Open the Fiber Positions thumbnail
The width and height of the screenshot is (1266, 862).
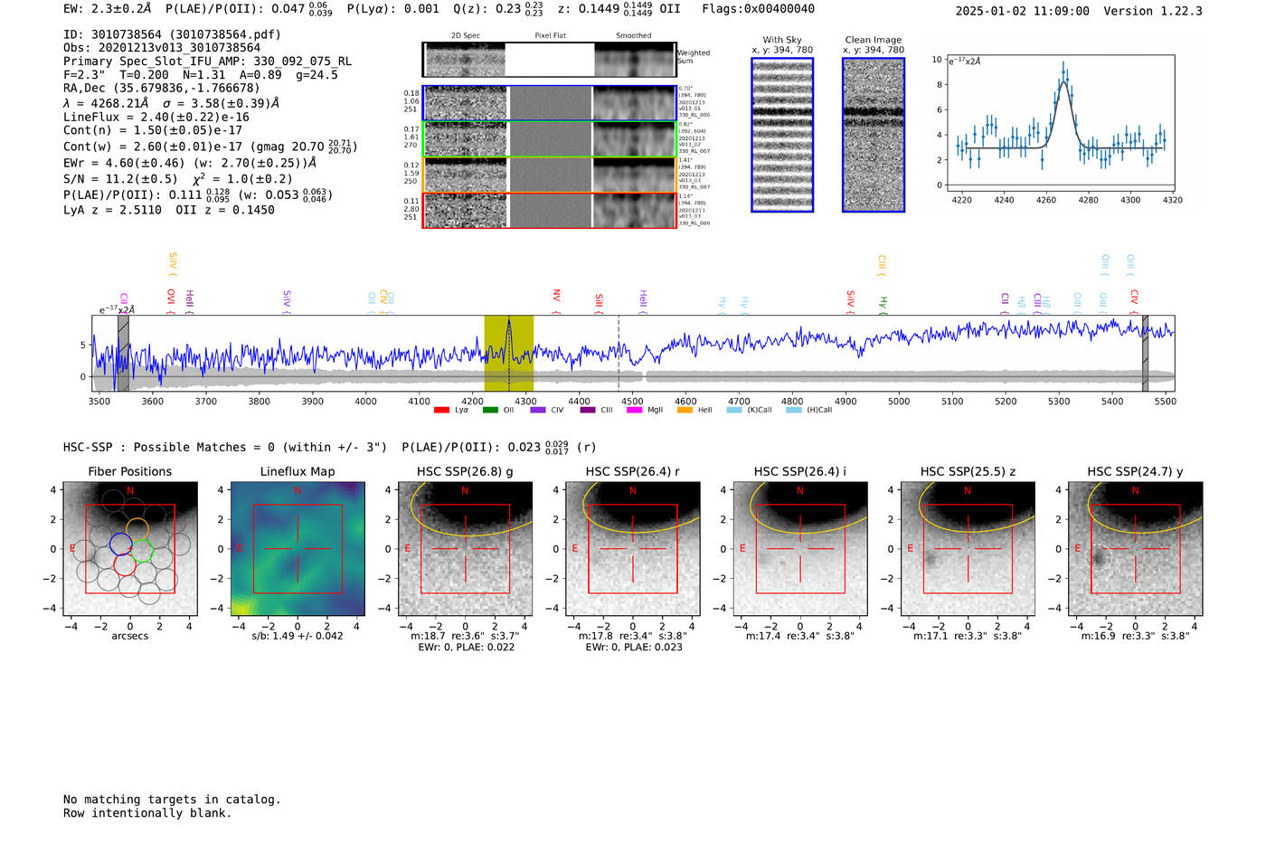130,549
